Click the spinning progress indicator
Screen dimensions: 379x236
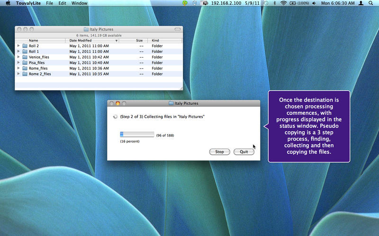pos(115,117)
